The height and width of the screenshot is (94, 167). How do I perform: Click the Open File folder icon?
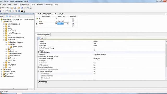click(x=19, y=8)
